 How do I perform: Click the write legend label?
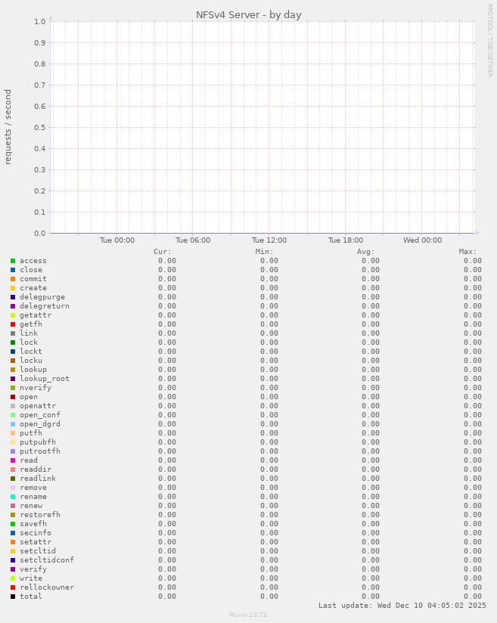(x=31, y=578)
